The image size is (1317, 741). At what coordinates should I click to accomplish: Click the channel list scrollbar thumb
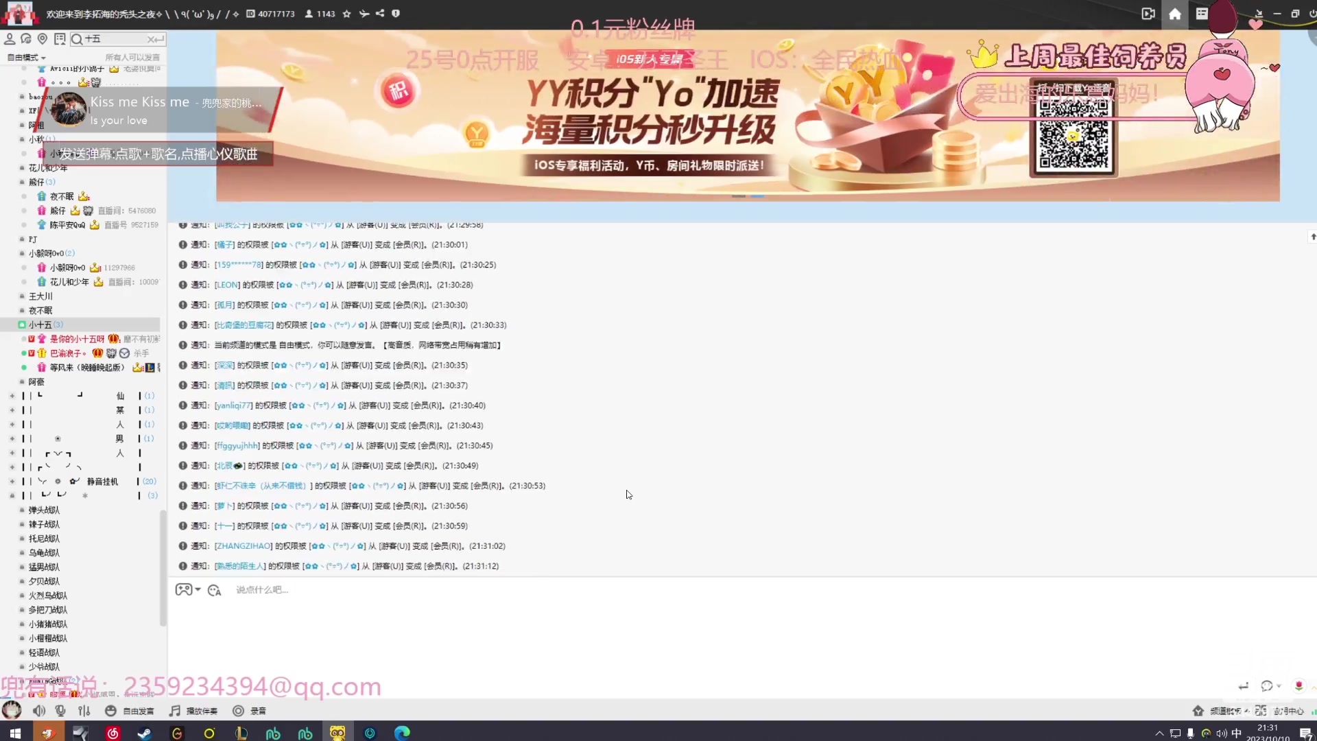click(x=163, y=568)
